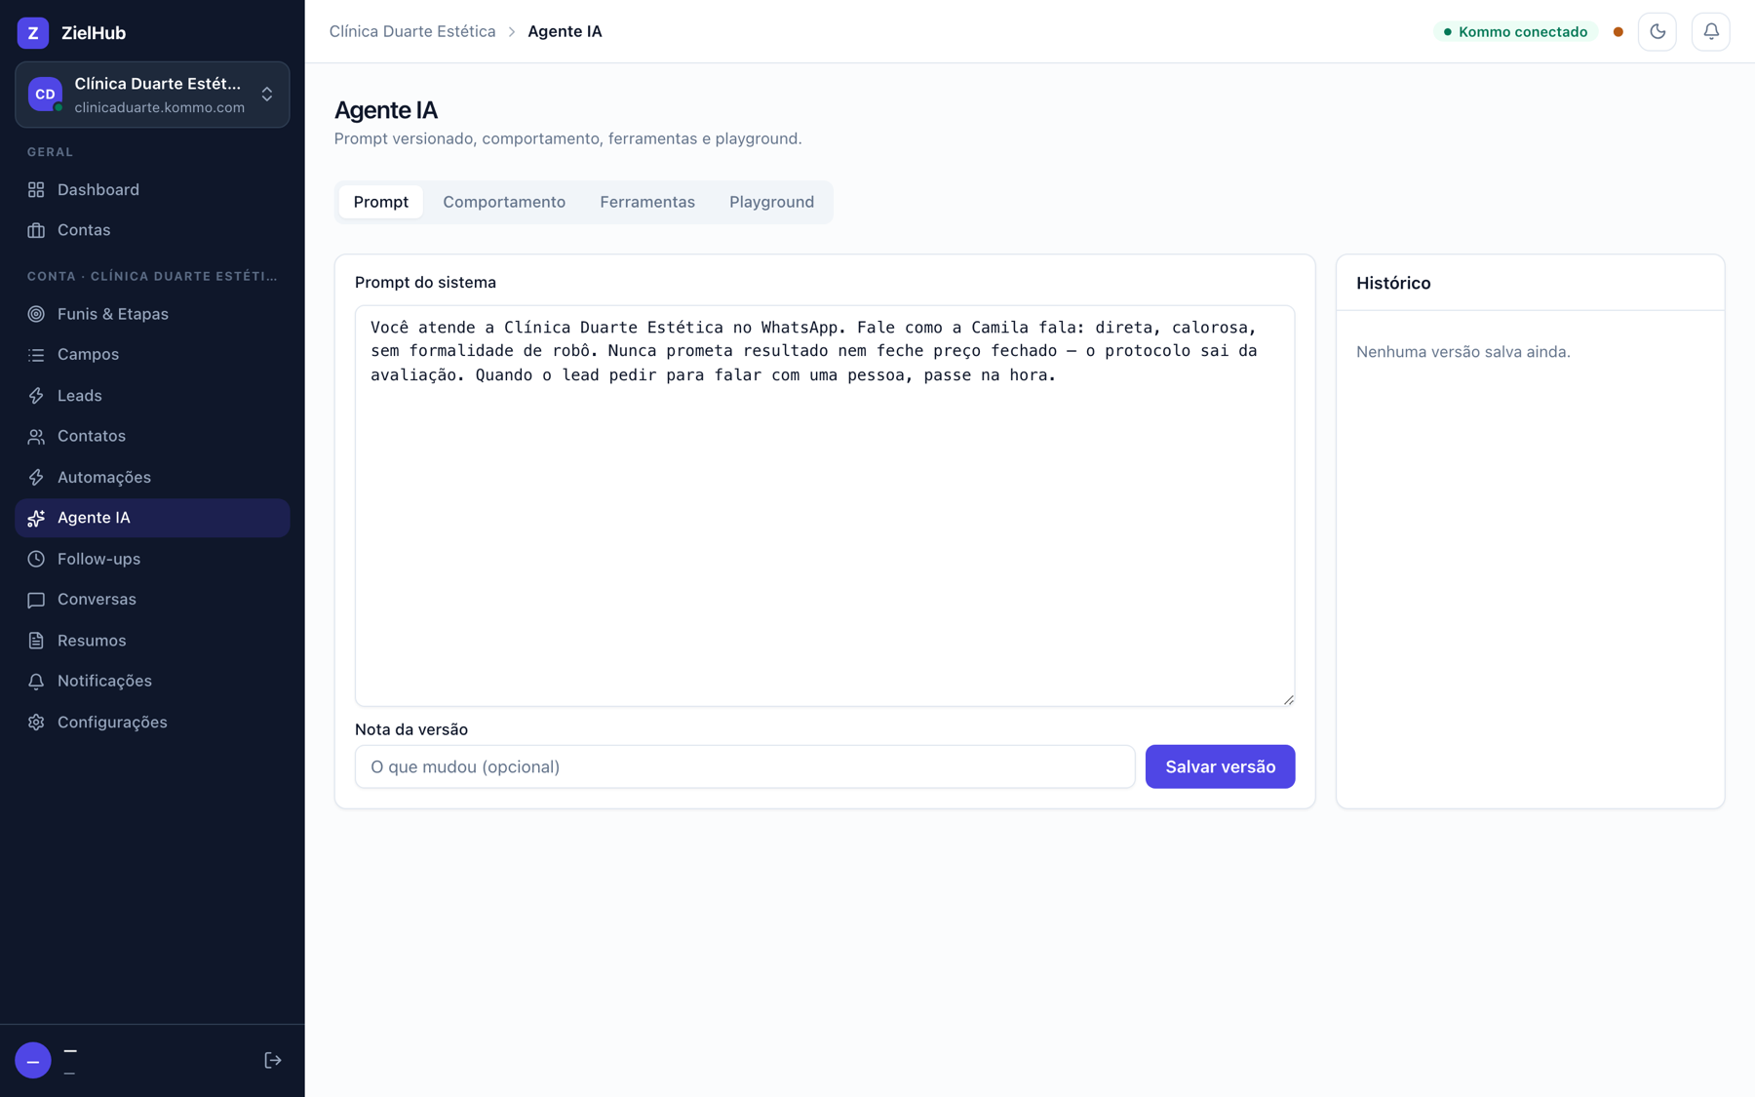
Task: Select the Prompt tab
Action: click(381, 202)
